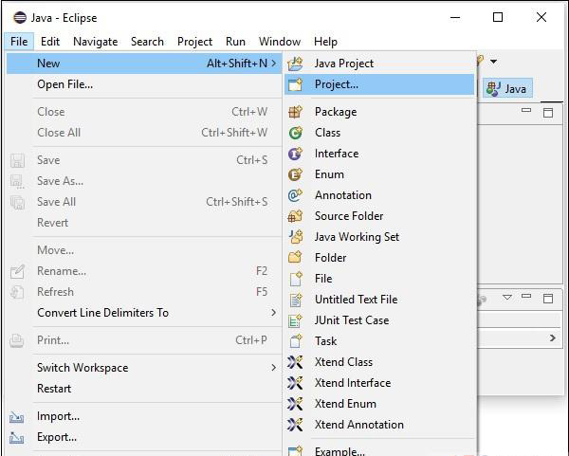Expand the New submenu arrow
This screenshot has width=569, height=456.
(x=274, y=64)
